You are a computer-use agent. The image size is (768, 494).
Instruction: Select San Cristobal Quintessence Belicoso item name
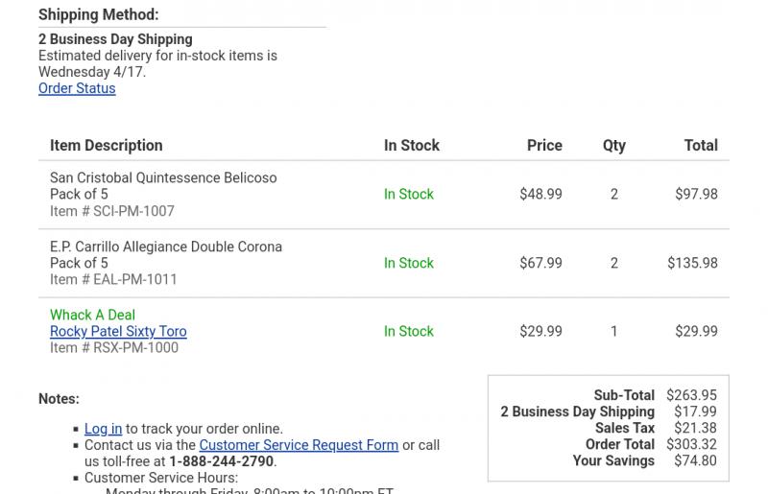163,177
